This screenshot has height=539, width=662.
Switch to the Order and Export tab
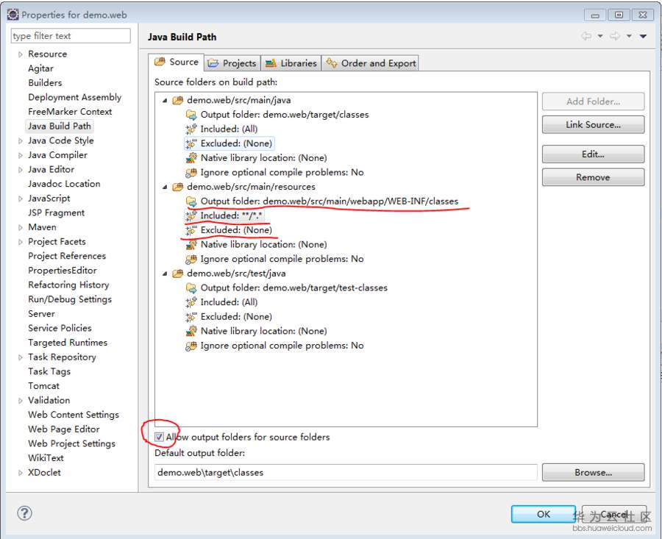point(370,63)
